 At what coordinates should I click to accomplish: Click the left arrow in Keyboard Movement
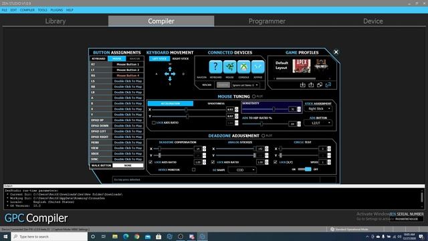167,74
